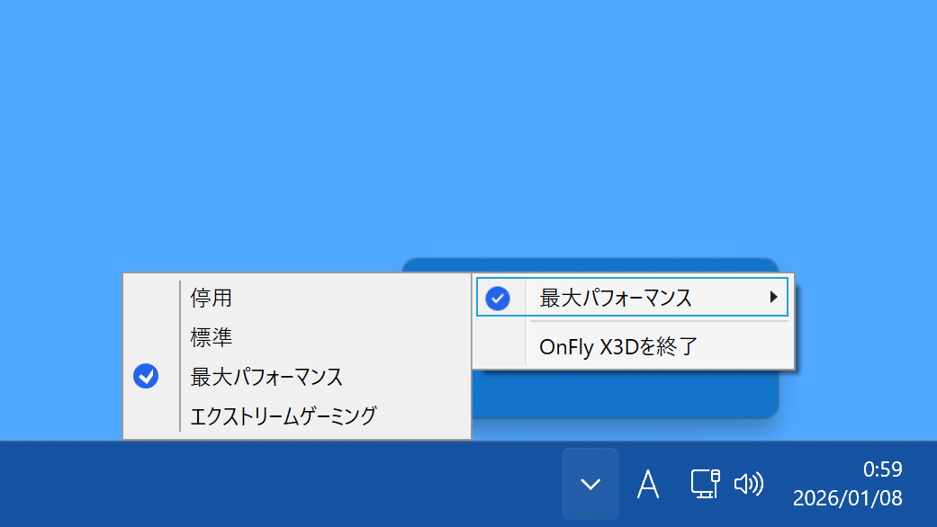
Task: Open the volume speaker tray icon
Action: click(x=748, y=484)
